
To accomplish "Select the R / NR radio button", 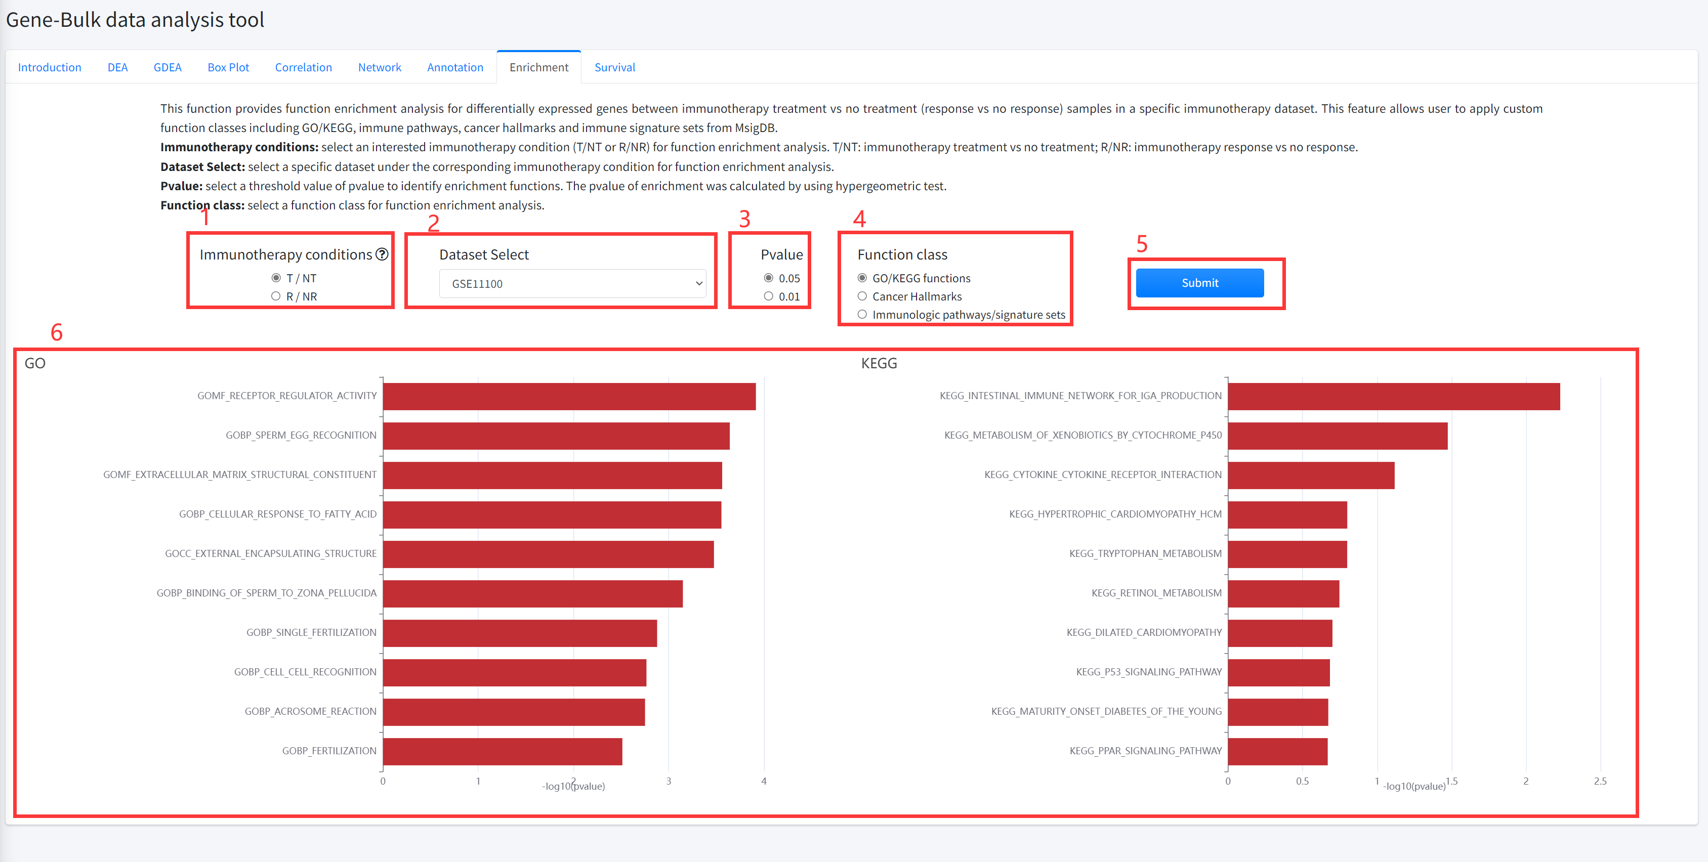I will coord(276,296).
